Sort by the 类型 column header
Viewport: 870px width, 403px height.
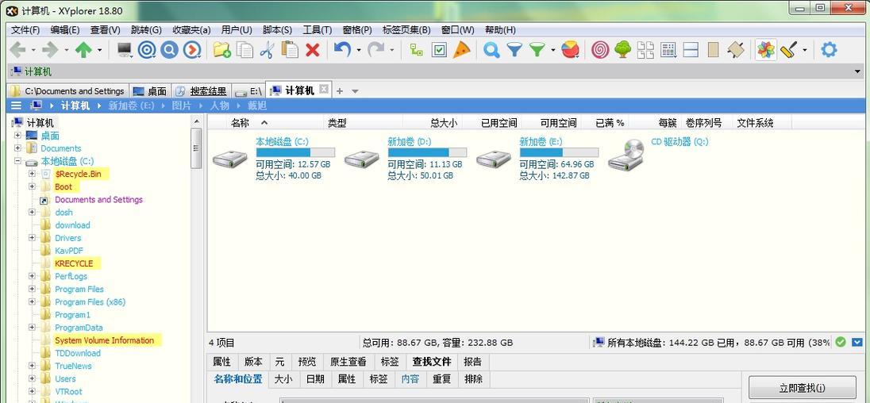point(363,123)
